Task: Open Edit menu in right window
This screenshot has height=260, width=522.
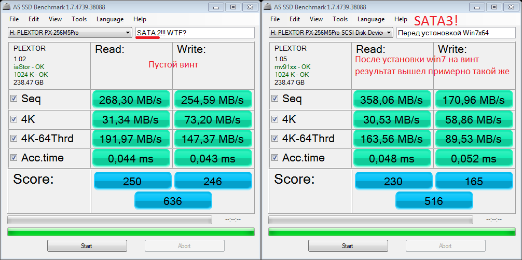Action: point(295,19)
